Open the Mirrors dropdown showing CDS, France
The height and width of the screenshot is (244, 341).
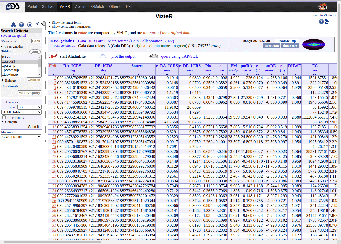point(21,137)
